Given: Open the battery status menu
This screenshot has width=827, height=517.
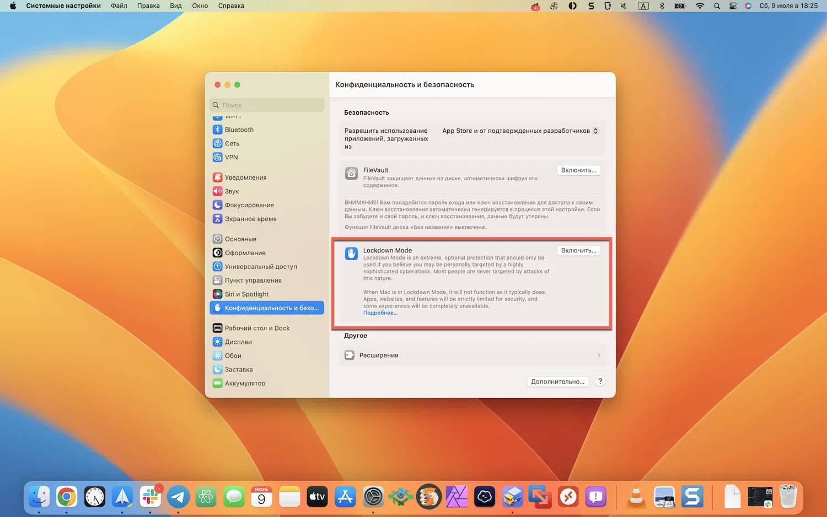Looking at the screenshot, I should tap(680, 6).
